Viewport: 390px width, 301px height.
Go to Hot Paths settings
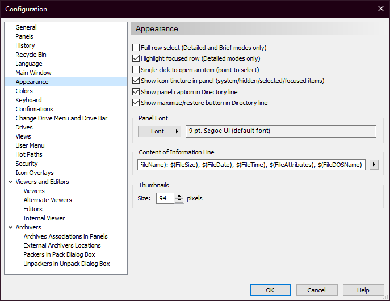pyautogui.click(x=29, y=154)
